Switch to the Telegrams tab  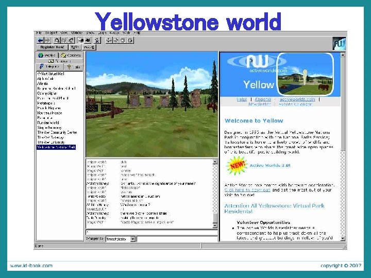(x=60, y=61)
